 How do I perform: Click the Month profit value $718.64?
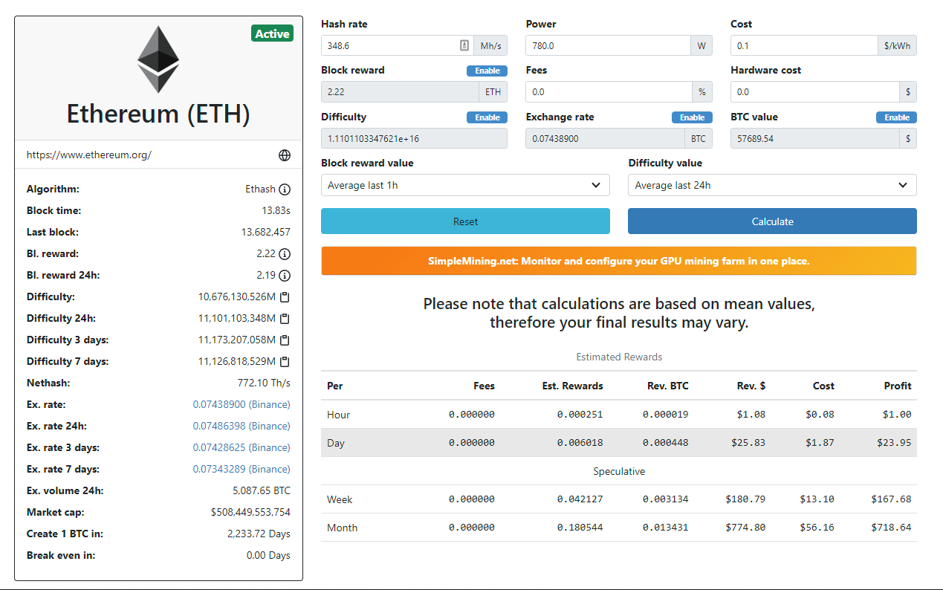point(891,528)
